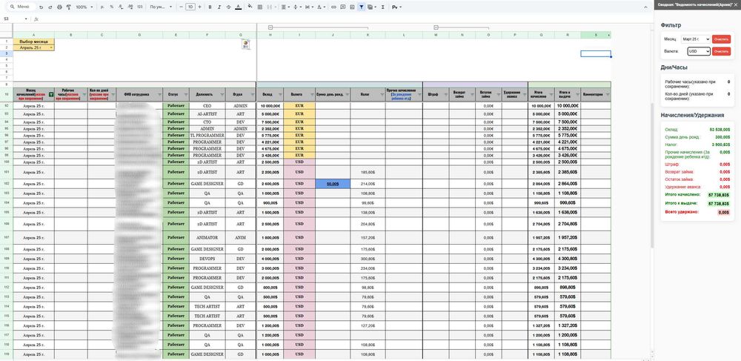The height and width of the screenshot is (361, 741).
Task: Open filter arrow on Оклад header
Action: 281,95
